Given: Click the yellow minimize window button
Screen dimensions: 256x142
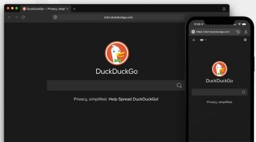Looking at the screenshot, I should (12, 8).
